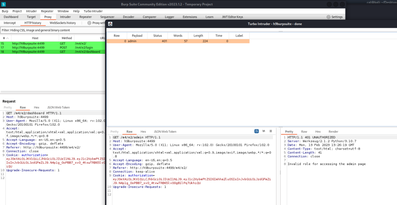Click 'GET /m4/e2/admin HTTP/1.1' request line
This screenshot has height=205, width=397.
pyautogui.click(x=136, y=138)
